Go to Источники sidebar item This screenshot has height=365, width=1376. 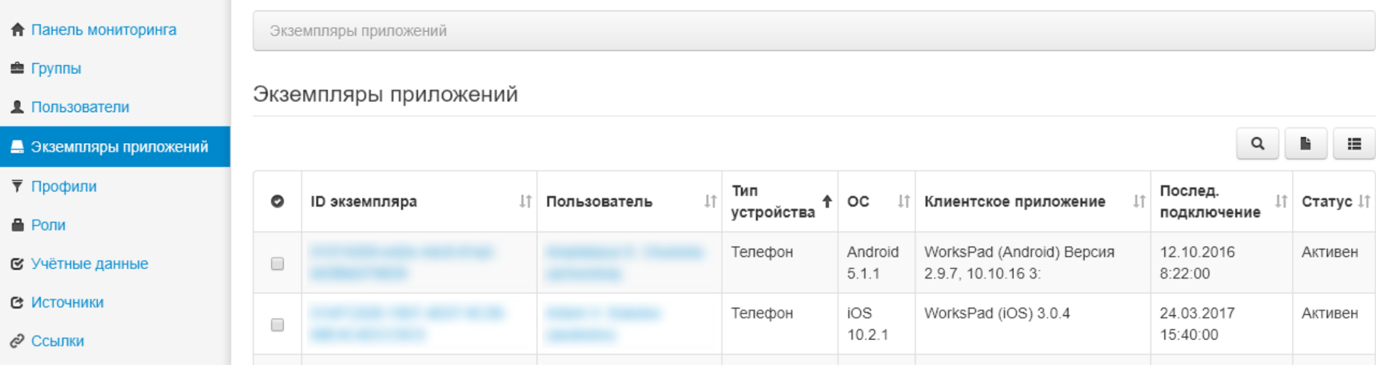tap(67, 303)
